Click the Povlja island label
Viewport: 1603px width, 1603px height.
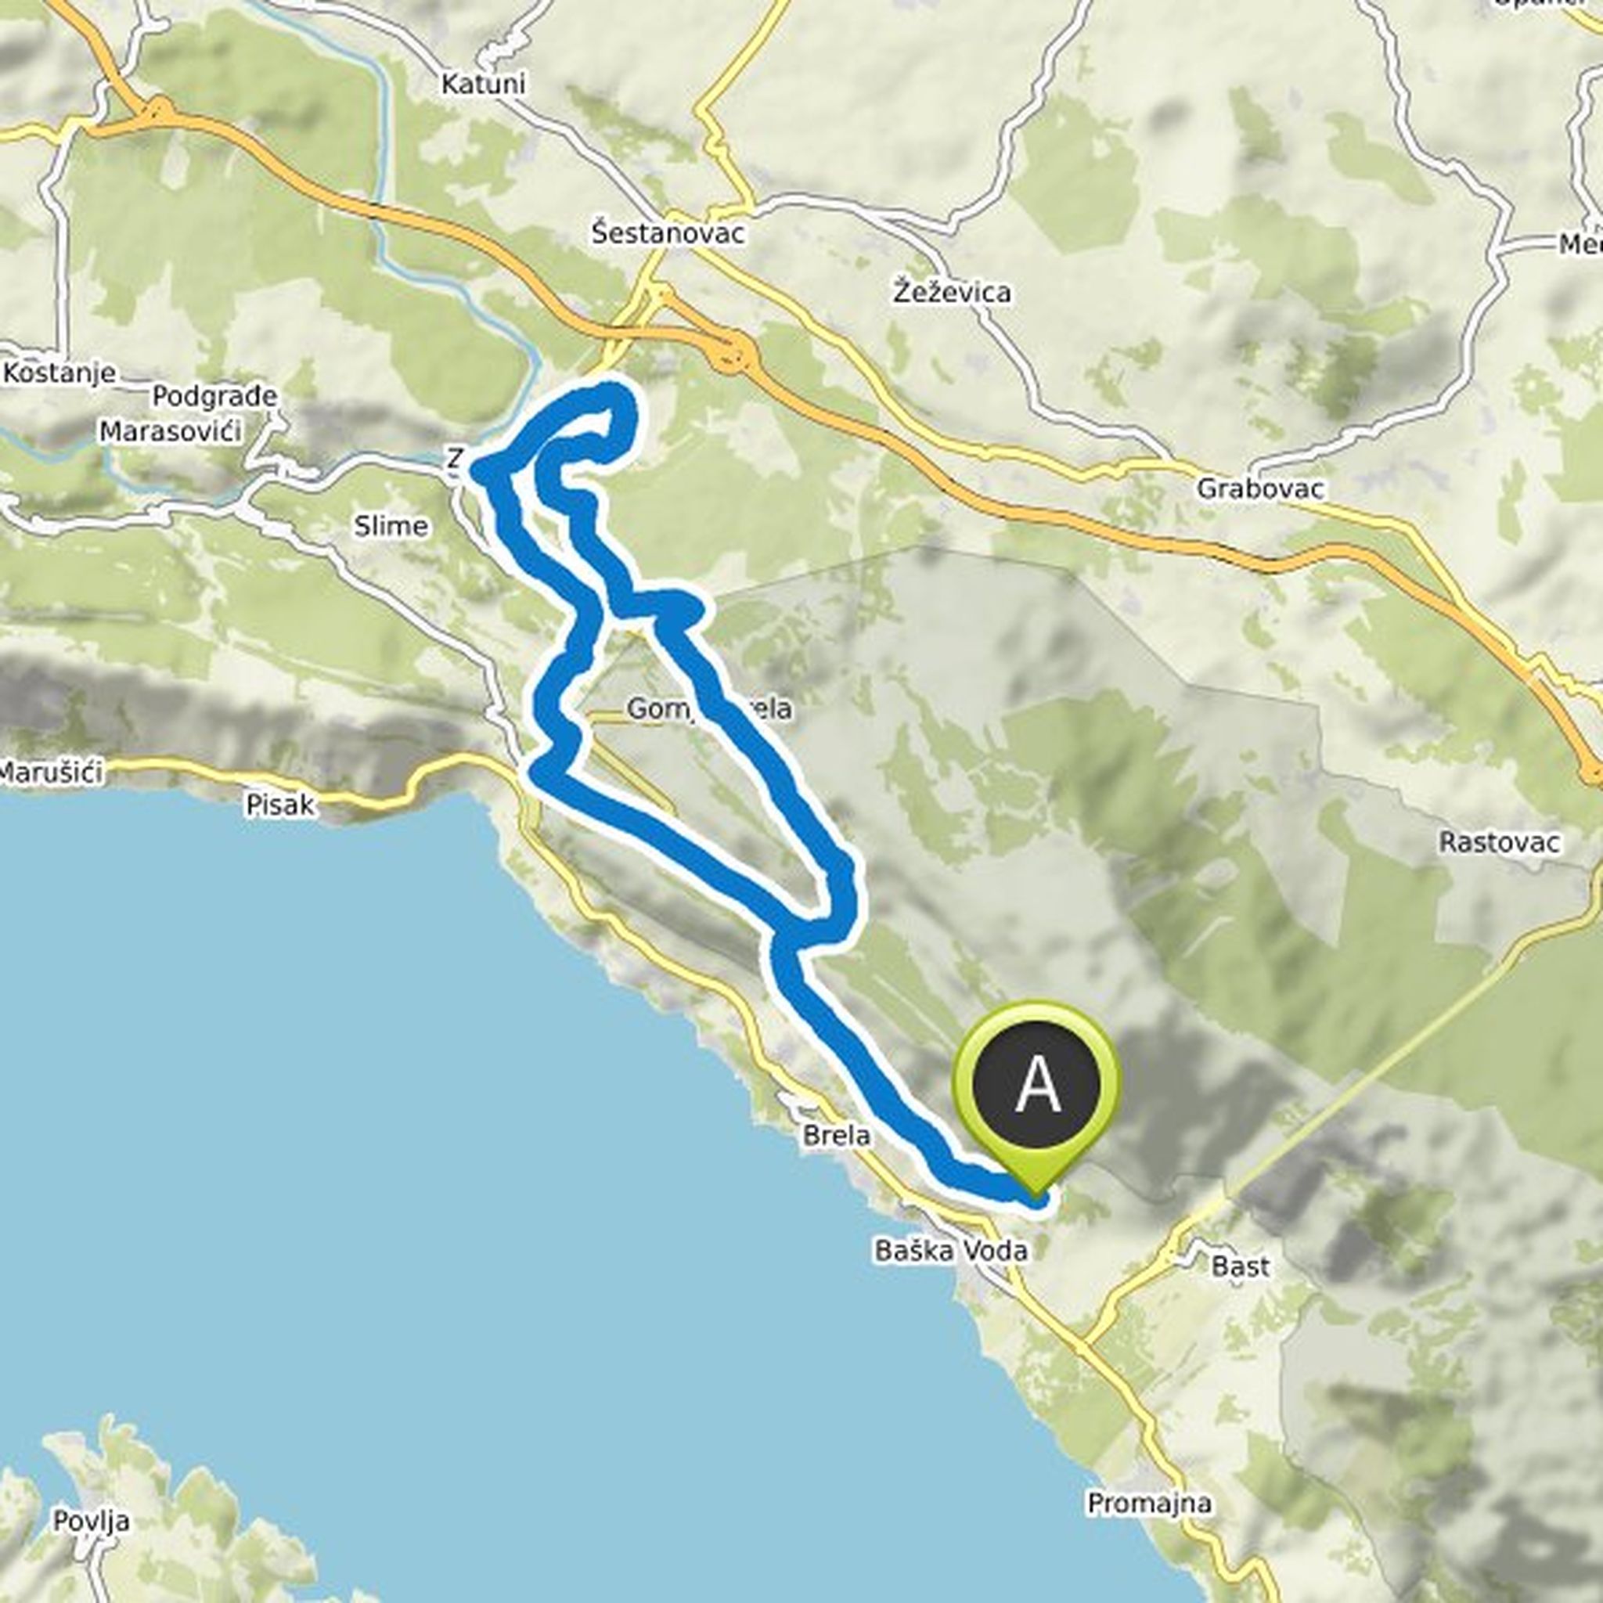pyautogui.click(x=92, y=1497)
